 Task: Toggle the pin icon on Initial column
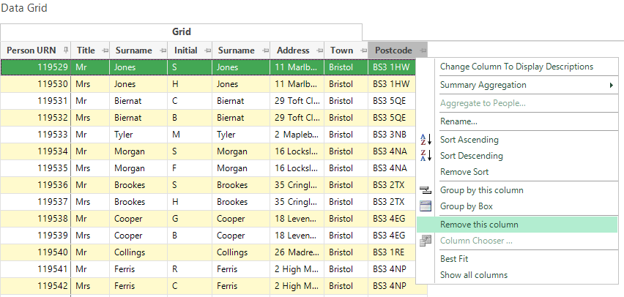[x=207, y=50]
